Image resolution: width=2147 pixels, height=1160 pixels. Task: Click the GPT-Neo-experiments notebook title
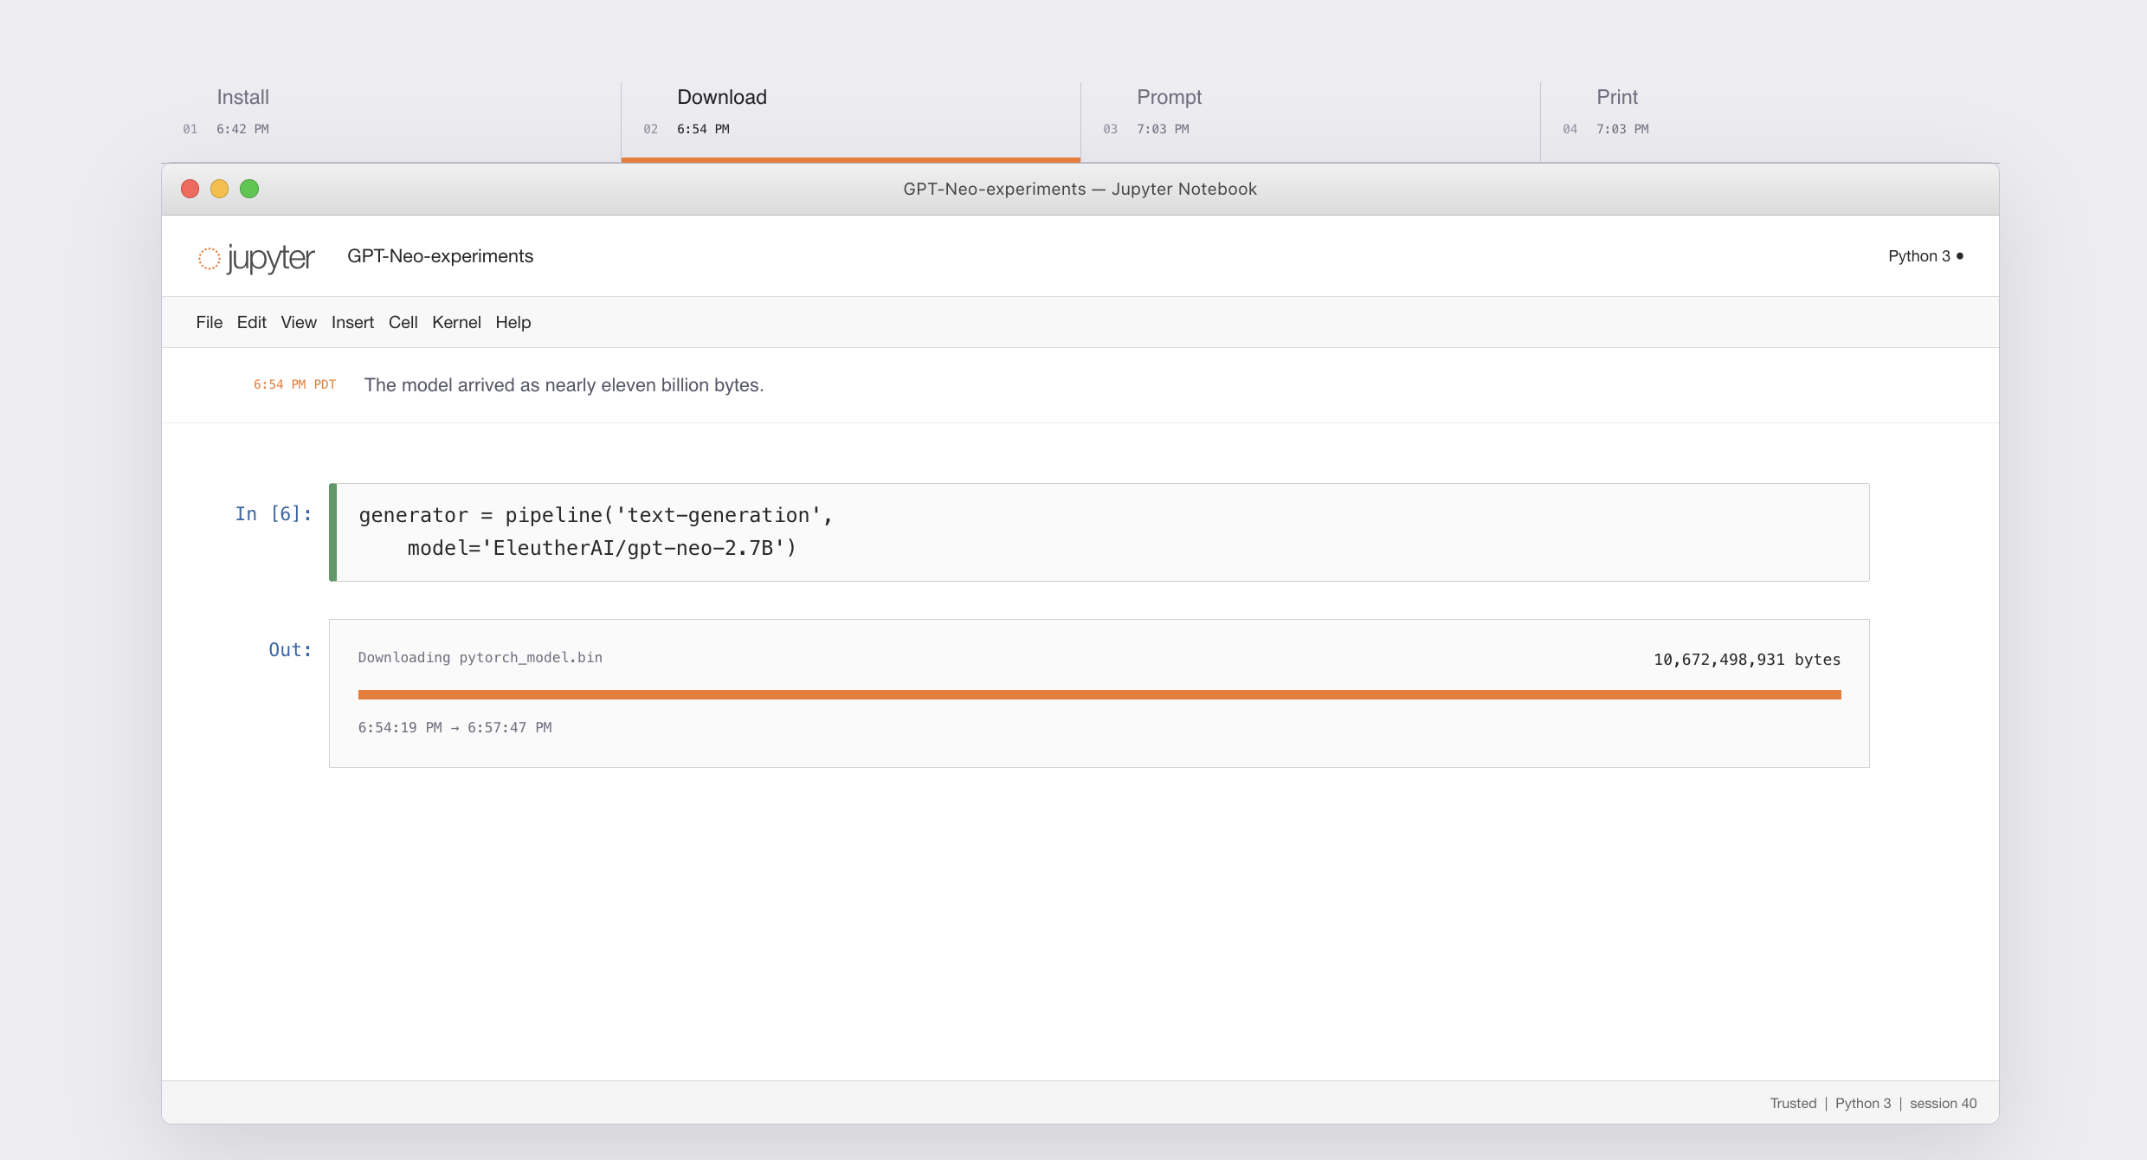pyautogui.click(x=440, y=256)
